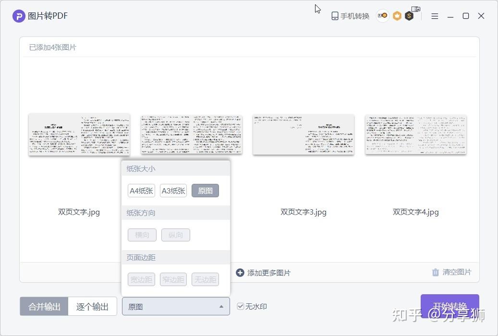The image size is (498, 336).
Task: Minimize the 图片转PDF window
Action: pyautogui.click(x=450, y=16)
